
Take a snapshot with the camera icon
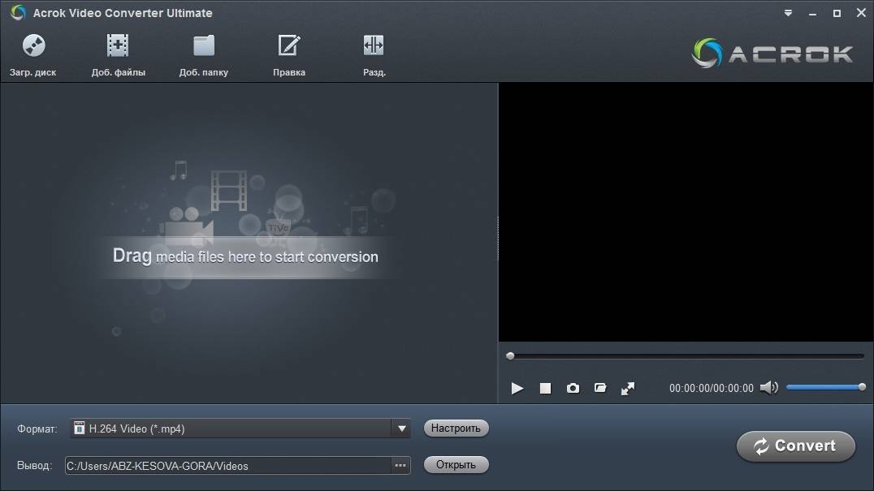[x=573, y=388]
